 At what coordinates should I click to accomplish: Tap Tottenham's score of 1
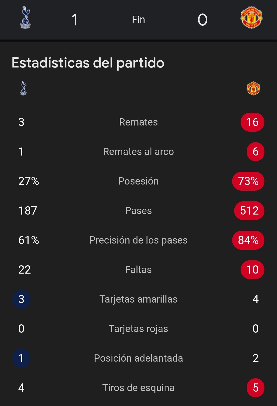(74, 20)
